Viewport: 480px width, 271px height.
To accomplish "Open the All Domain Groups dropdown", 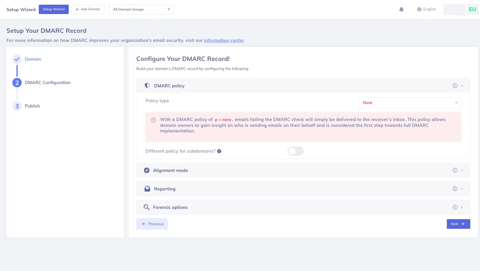I will (x=141, y=9).
